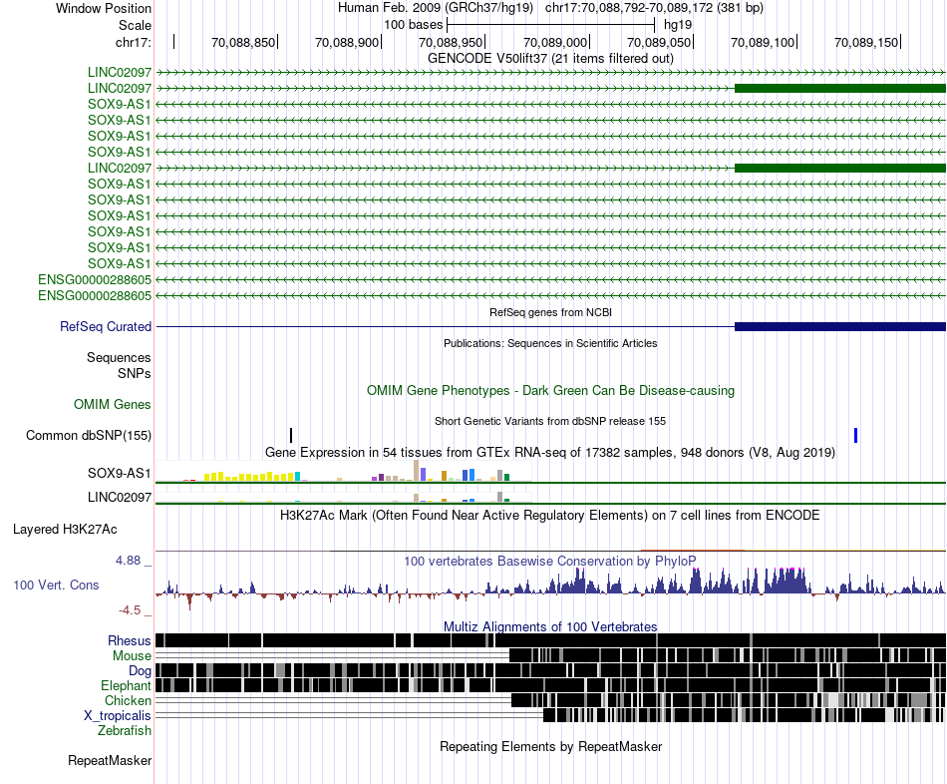Click the 100 Vert. Cons label
The image size is (947, 784).
[x=56, y=585]
